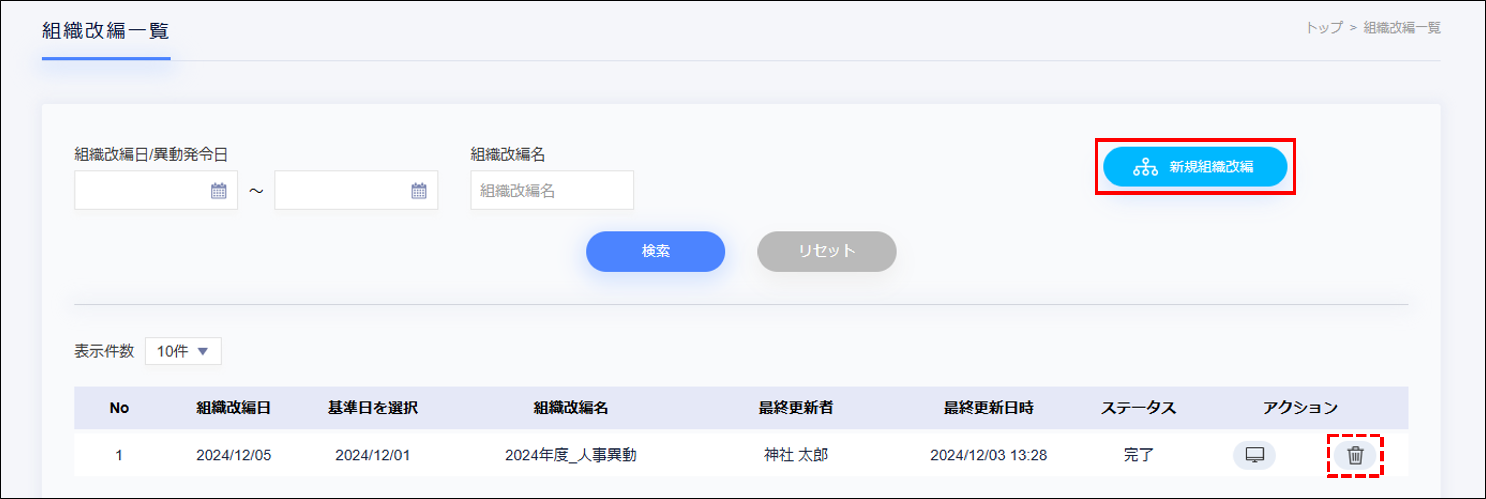
Task: Click the dropdown arrow beside 10件
Action: [203, 351]
